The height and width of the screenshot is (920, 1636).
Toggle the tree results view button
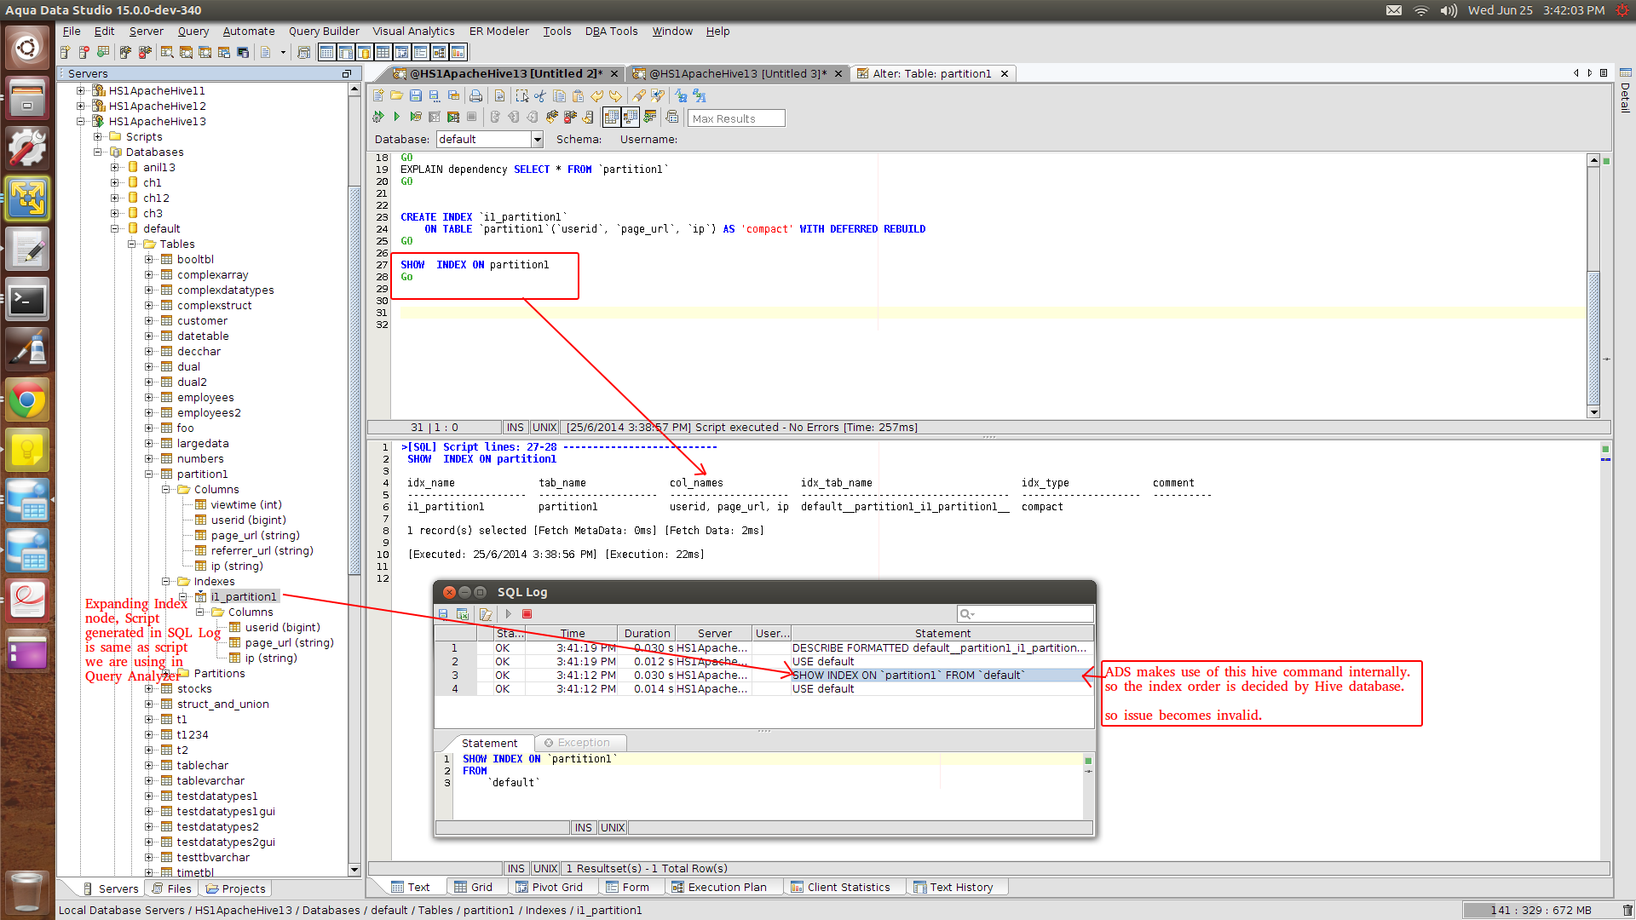coord(631,118)
